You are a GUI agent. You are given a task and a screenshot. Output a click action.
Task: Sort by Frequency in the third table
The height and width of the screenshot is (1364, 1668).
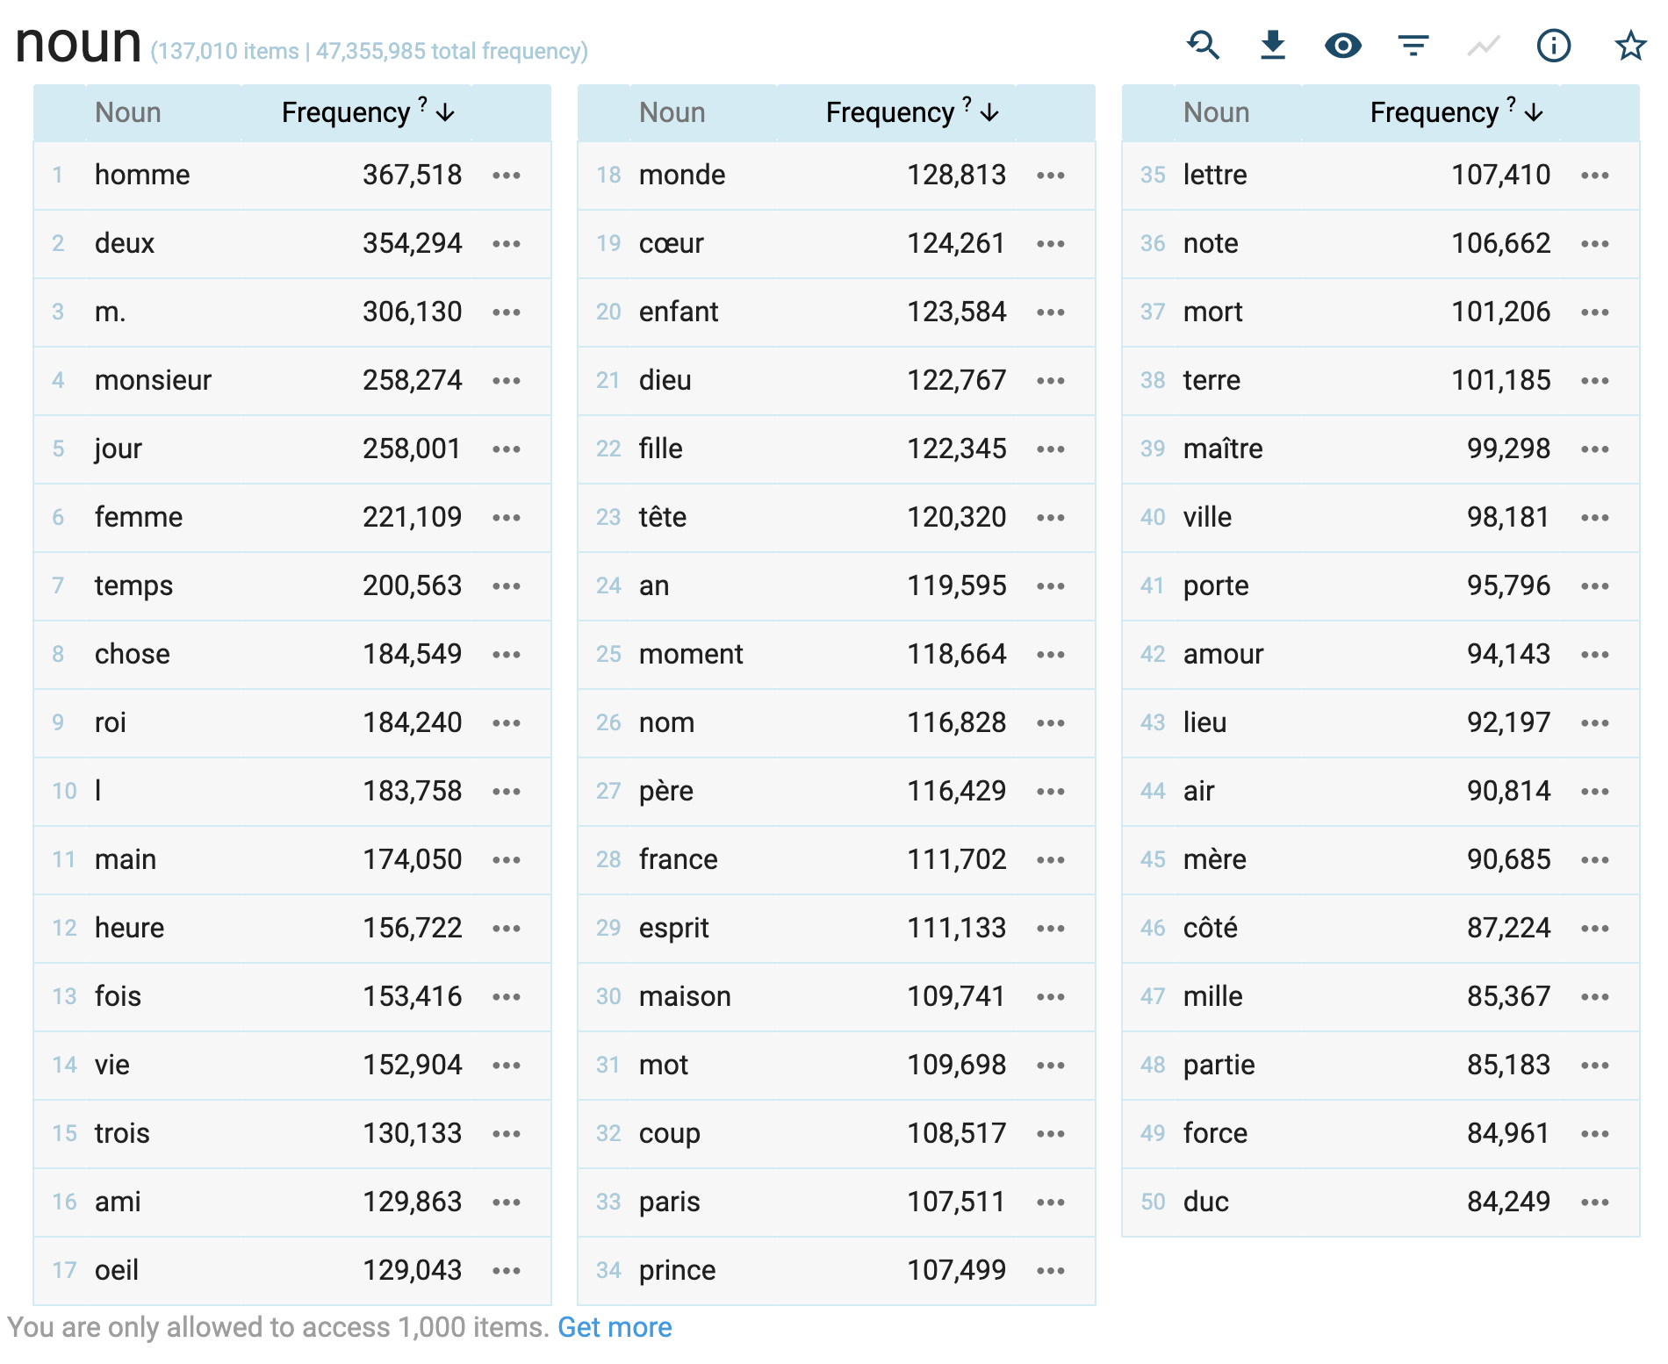1434,112
